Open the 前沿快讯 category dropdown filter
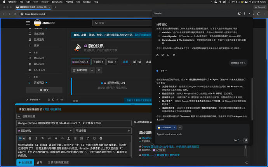268x167 pixels. pyautogui.click(x=80, y=62)
